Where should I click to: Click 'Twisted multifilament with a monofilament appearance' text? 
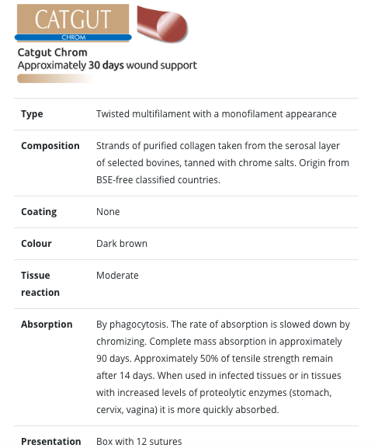pos(217,114)
